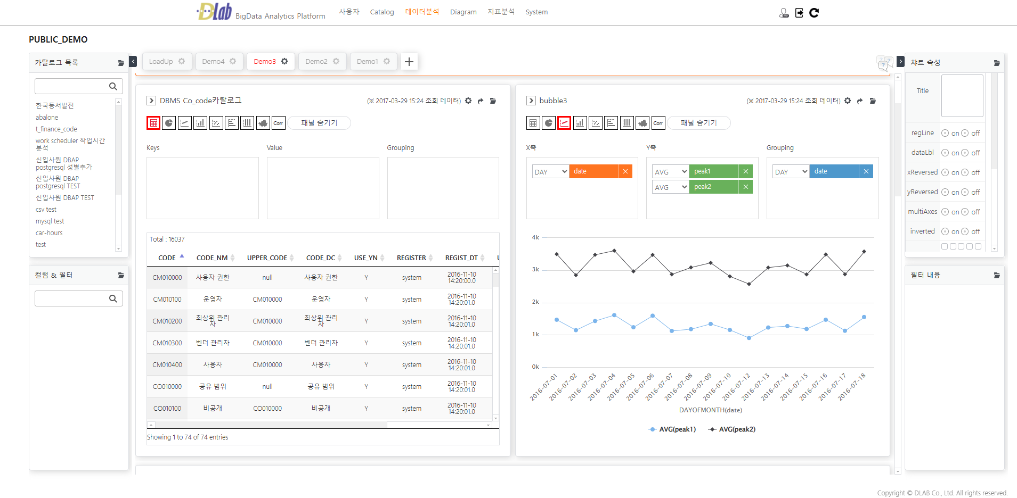1017x498 pixels.
Task: Select bar chart icon in DBMS Co_code panel
Action: coord(200,123)
